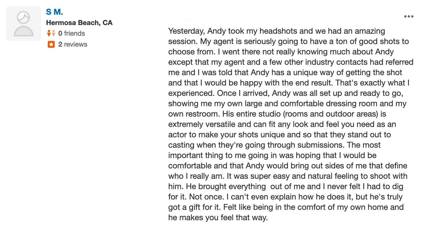Open reviewer S M.'s profile
Viewport: 429px width, 232px height.
pyautogui.click(x=54, y=12)
